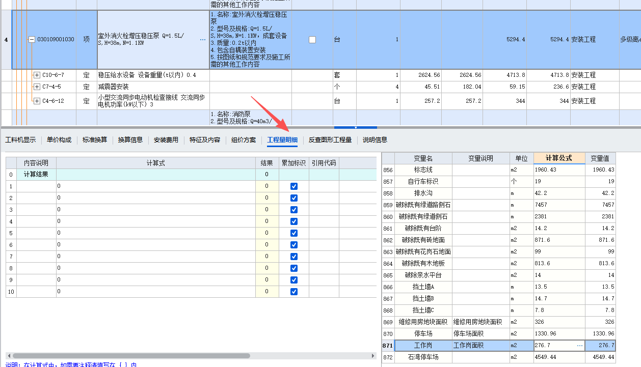The width and height of the screenshot is (641, 367).
Task: Select variable row 破除既有台阶
Action: point(498,229)
